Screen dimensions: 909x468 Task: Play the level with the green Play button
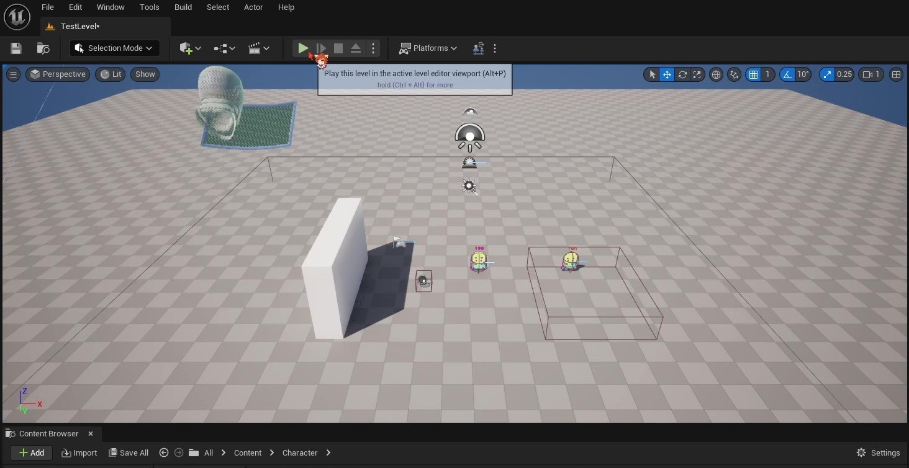[302, 48]
